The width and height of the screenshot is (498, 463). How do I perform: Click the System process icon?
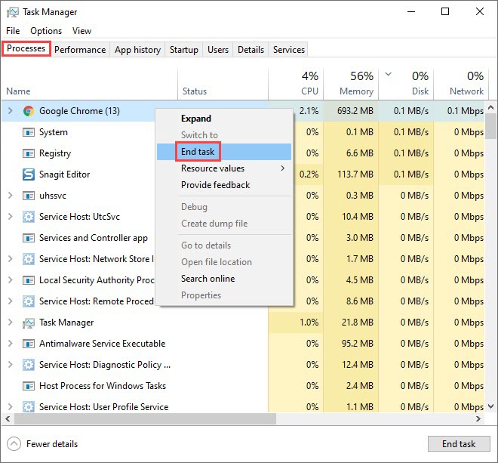(29, 132)
